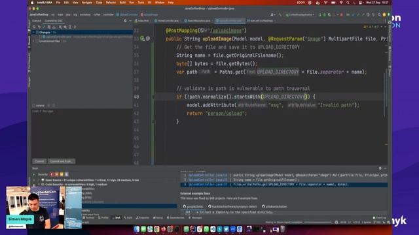Toggle the Changes group checkbox
The width and height of the screenshot is (419, 235).
(37, 32)
